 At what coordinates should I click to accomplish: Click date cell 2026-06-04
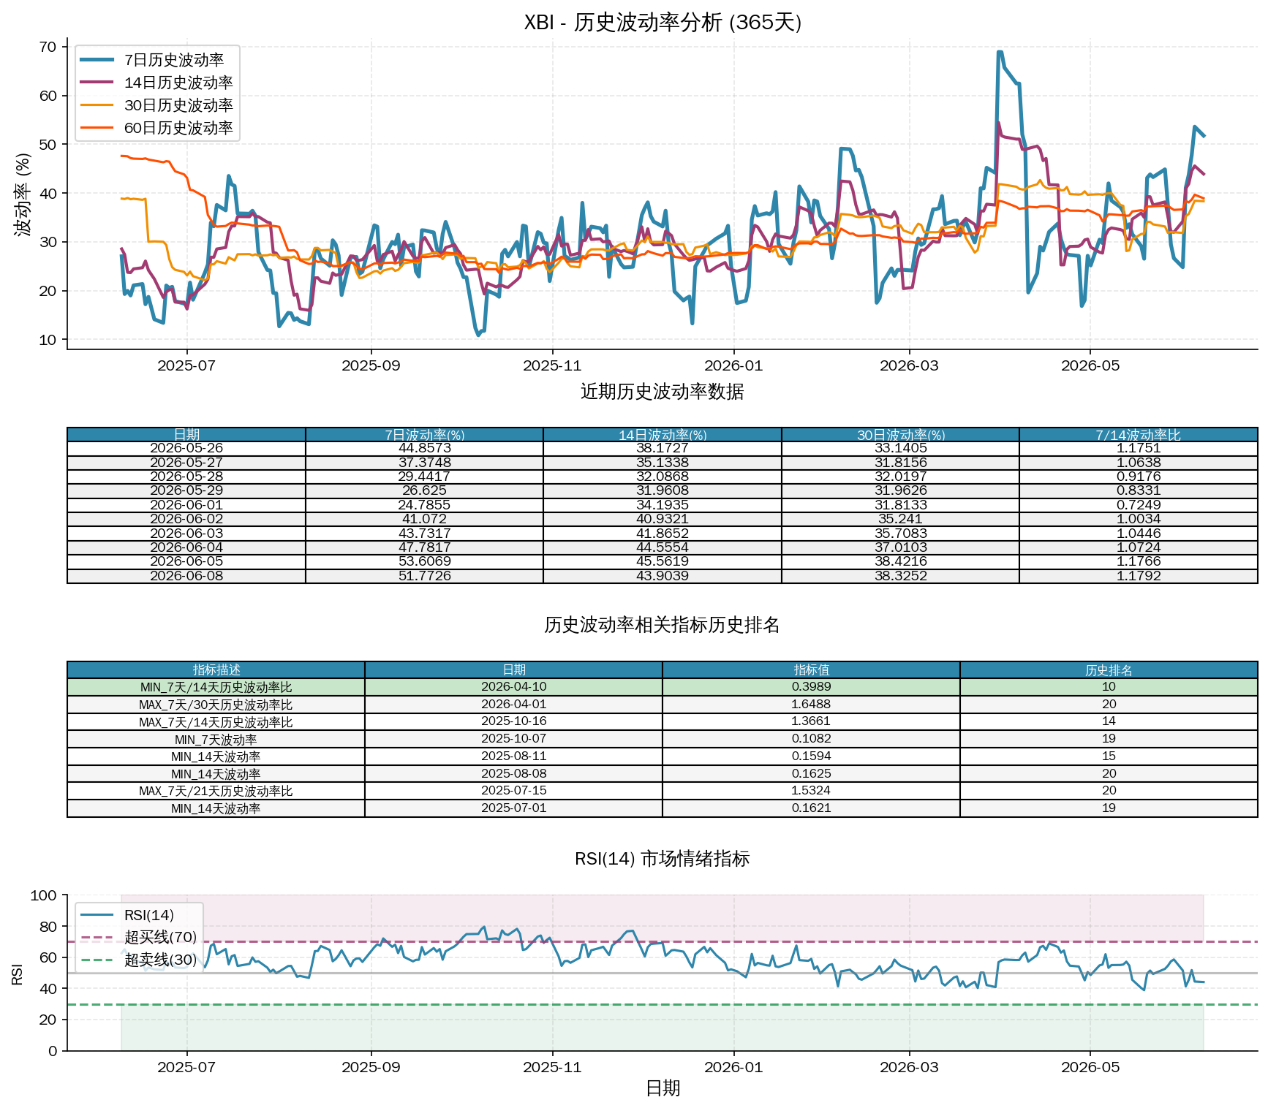tap(186, 547)
